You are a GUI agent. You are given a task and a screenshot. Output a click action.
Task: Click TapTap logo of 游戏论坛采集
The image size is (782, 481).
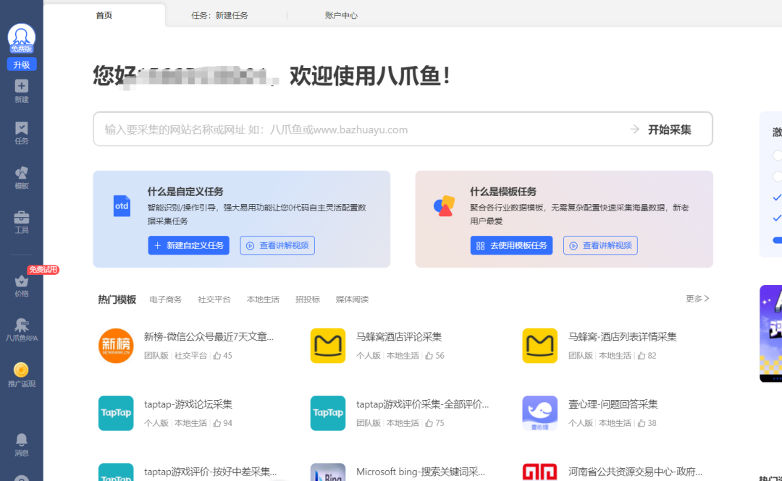tap(116, 413)
